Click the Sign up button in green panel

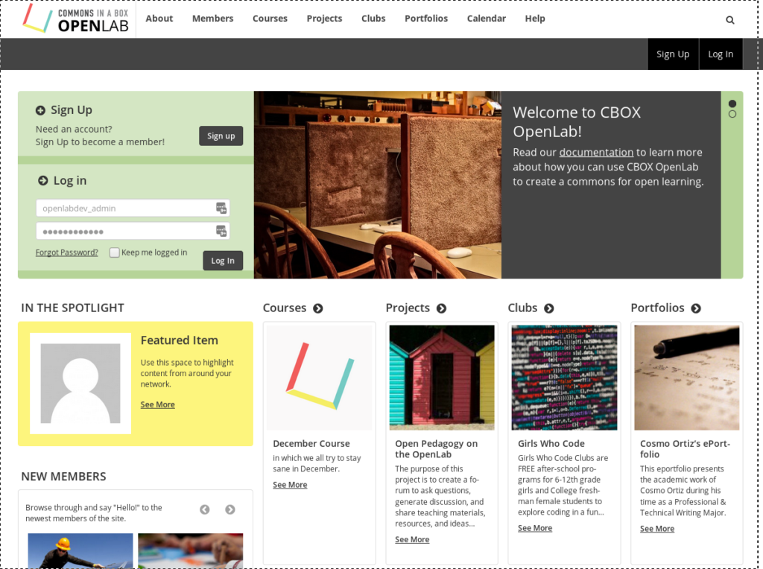tap(221, 136)
